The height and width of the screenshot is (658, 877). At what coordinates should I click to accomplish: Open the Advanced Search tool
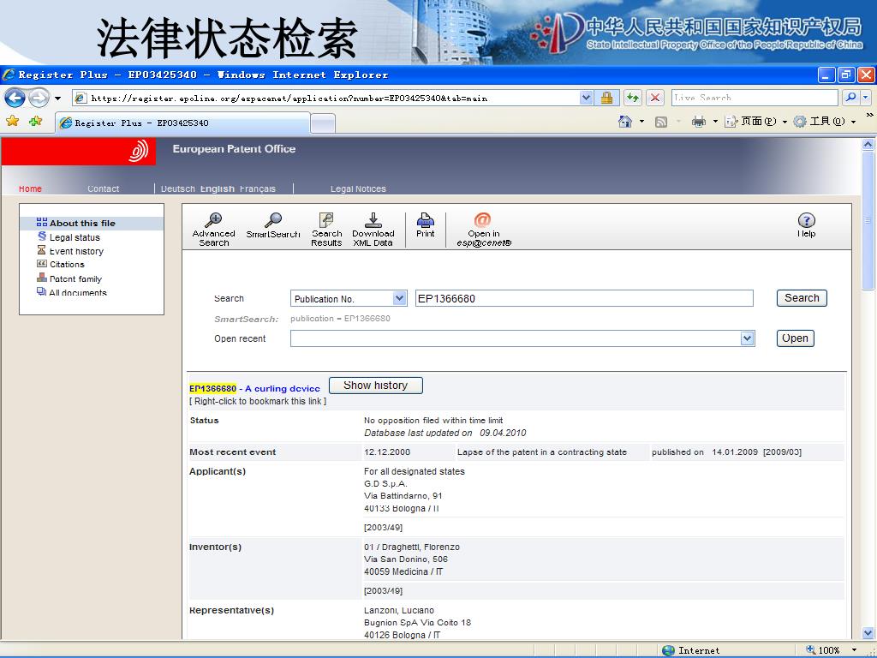[213, 230]
